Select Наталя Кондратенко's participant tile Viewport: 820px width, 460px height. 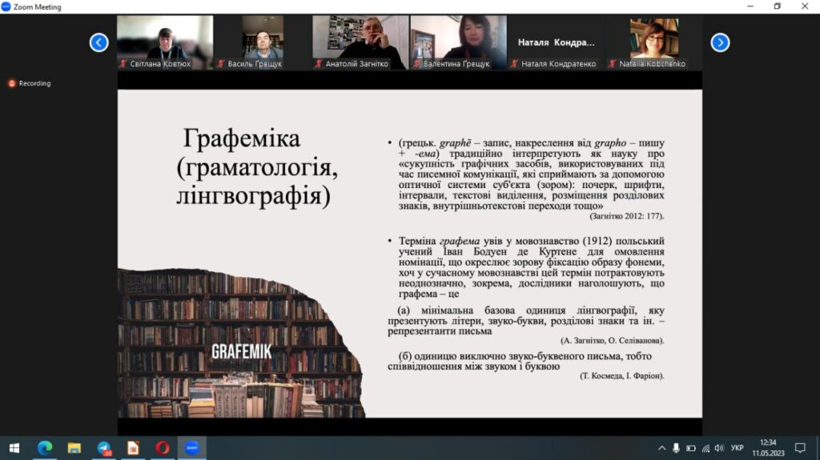[557, 42]
